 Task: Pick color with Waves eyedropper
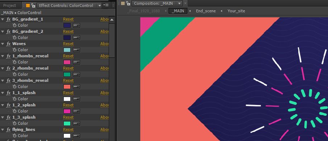76,50
